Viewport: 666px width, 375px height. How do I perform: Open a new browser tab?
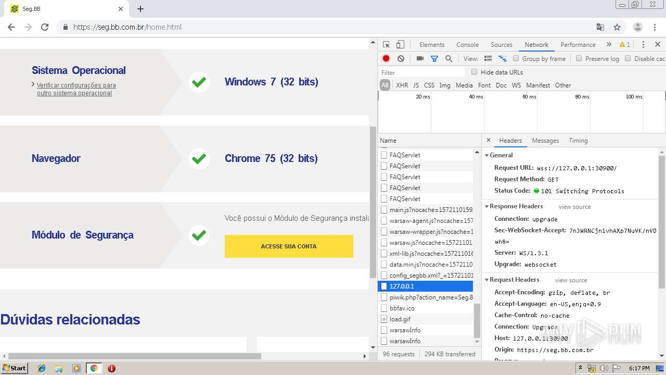[140, 9]
